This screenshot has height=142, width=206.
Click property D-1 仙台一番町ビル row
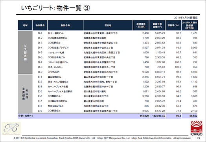point(108,33)
